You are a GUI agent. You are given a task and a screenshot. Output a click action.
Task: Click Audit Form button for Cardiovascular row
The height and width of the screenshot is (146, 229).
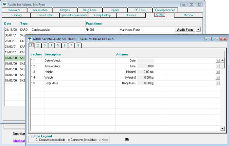click(185, 30)
